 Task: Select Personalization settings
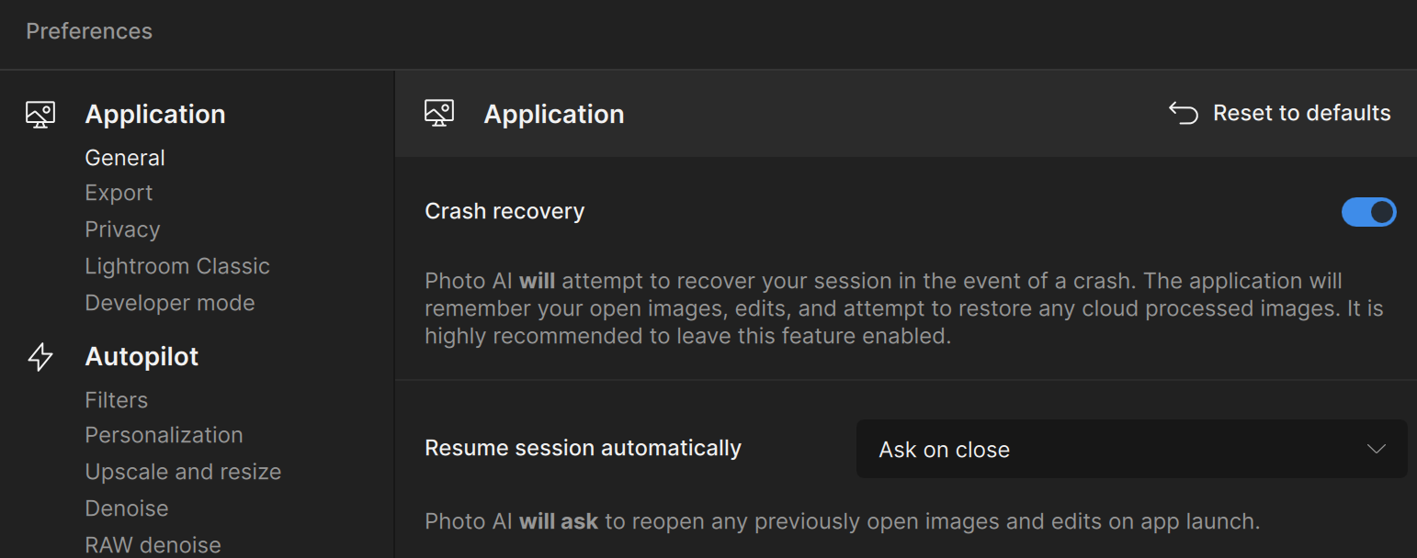[164, 435]
